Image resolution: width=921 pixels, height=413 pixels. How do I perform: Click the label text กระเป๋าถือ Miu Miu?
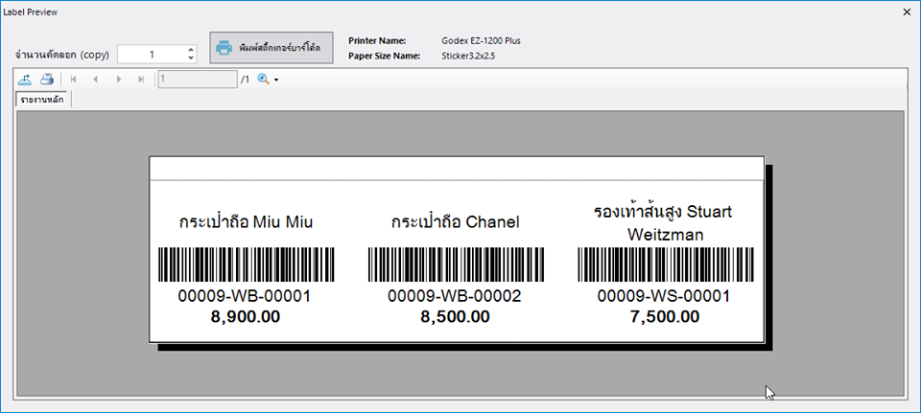click(x=246, y=223)
